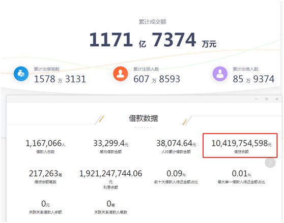Click the 217,263 笔 figure
Viewport: 284px width, 223px height.
45,174
